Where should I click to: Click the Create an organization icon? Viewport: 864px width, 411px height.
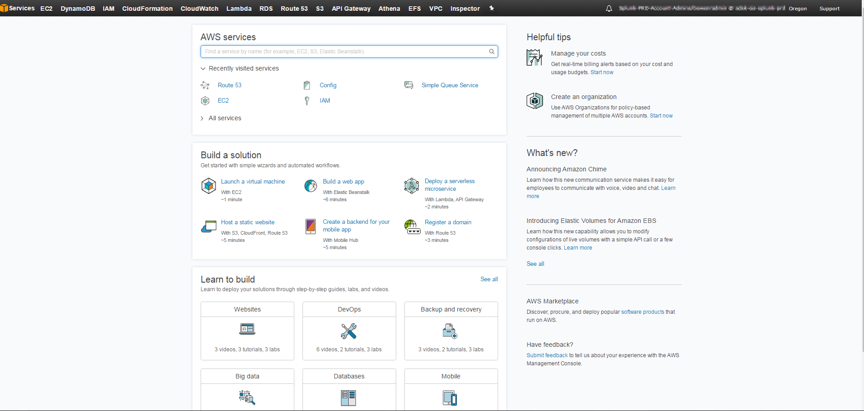(x=534, y=100)
